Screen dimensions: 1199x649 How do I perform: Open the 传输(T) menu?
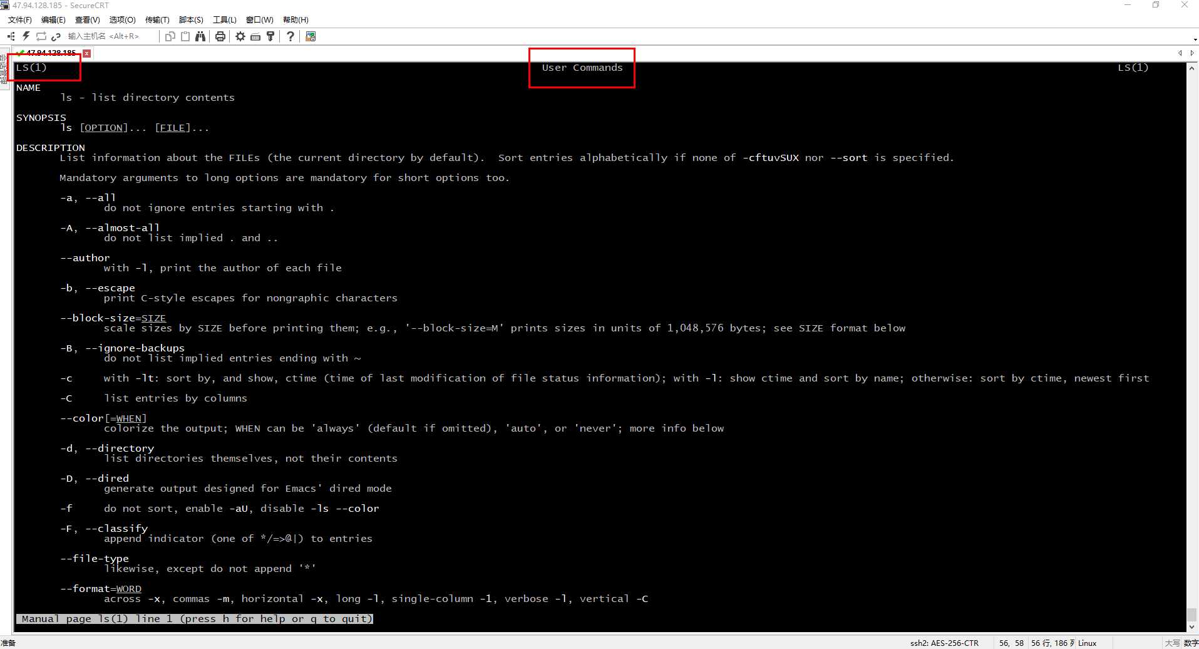157,20
